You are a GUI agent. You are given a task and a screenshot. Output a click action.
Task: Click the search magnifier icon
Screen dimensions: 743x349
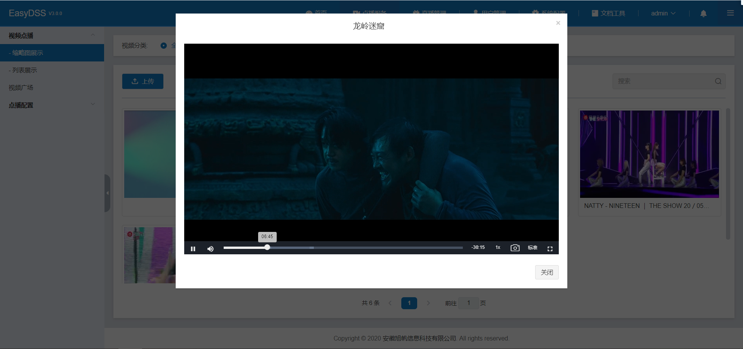coord(718,81)
